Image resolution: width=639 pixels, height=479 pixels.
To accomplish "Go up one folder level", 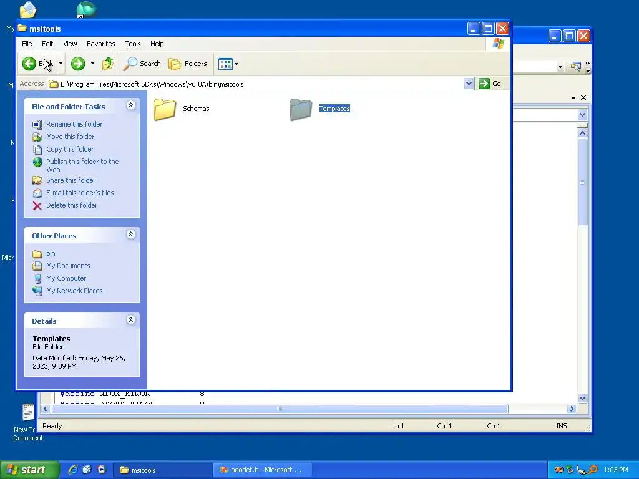I will click(x=108, y=64).
